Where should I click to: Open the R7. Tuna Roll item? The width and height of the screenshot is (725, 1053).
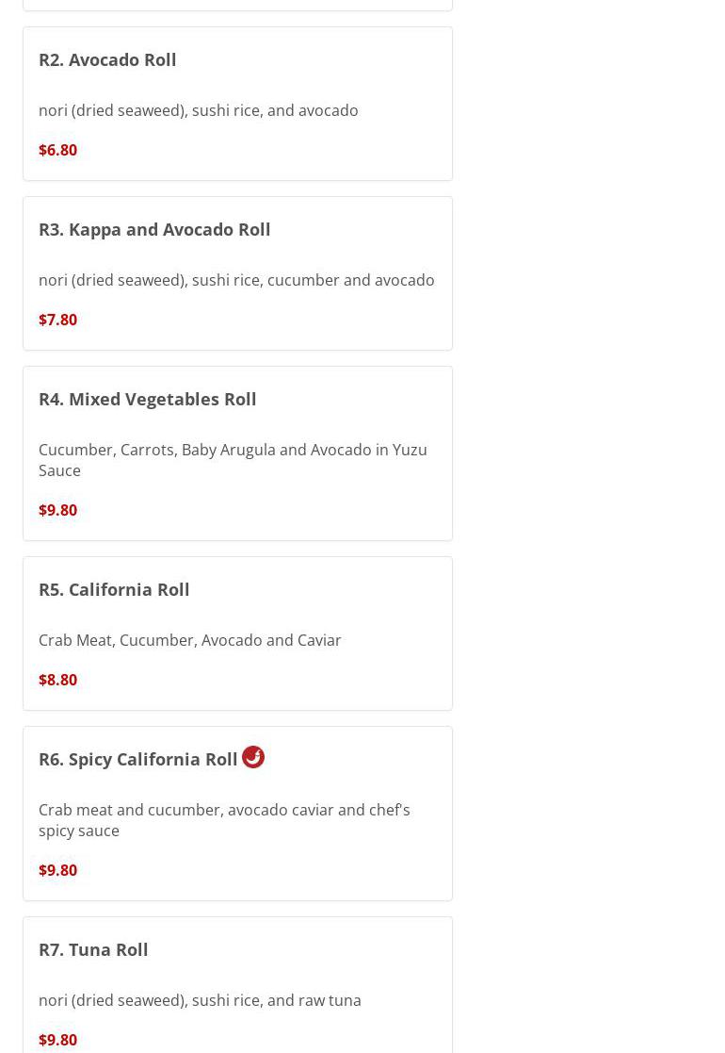[93, 949]
